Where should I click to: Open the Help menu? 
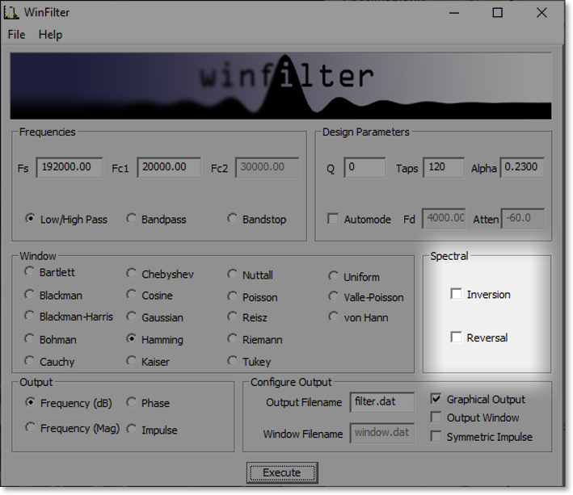click(x=50, y=35)
